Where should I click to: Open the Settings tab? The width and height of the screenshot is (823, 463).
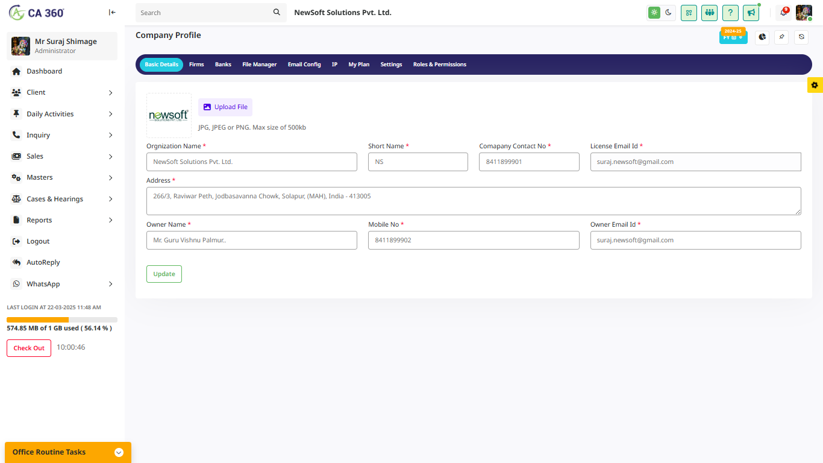click(x=391, y=65)
